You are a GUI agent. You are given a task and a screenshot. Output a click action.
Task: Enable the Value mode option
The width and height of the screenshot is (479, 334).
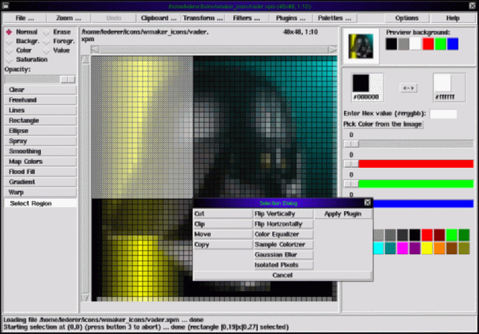[57, 50]
